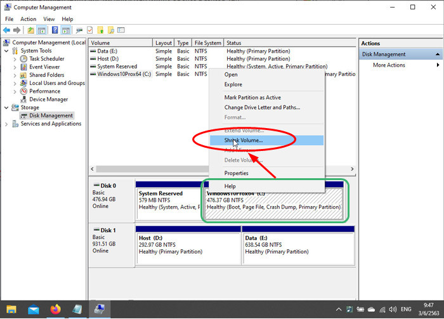Click the Connect/drive plug toolbar icon

pyautogui.click(x=79, y=30)
